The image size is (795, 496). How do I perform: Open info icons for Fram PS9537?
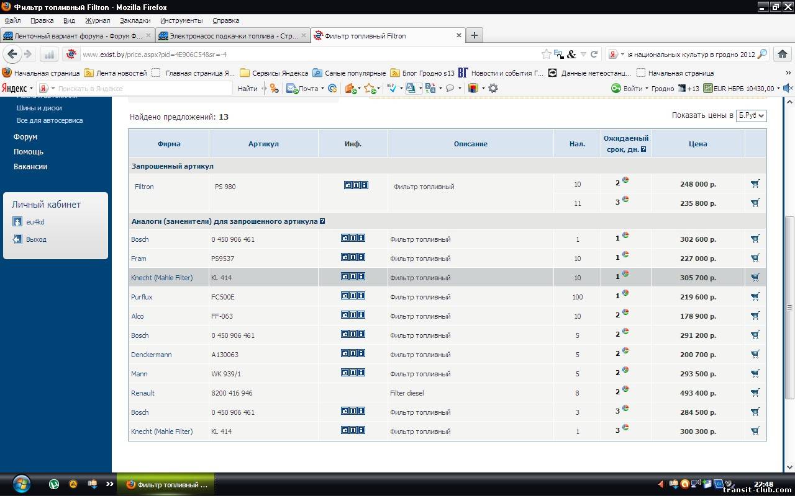point(353,257)
